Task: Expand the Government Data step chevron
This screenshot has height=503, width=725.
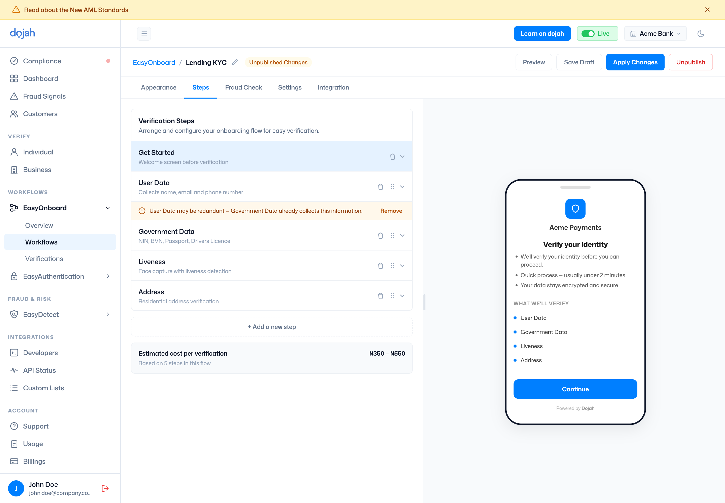Action: [402, 235]
